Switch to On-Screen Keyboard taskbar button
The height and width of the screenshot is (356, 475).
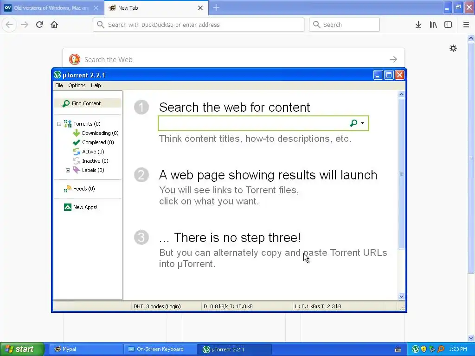tap(160, 349)
